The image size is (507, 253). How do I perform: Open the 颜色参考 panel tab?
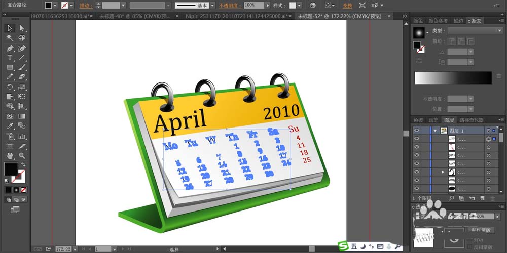pos(438,21)
